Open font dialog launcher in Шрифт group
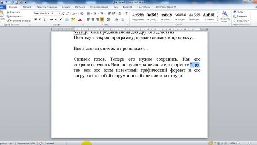Screen dimensions: 257x145 [x=83, y=25]
